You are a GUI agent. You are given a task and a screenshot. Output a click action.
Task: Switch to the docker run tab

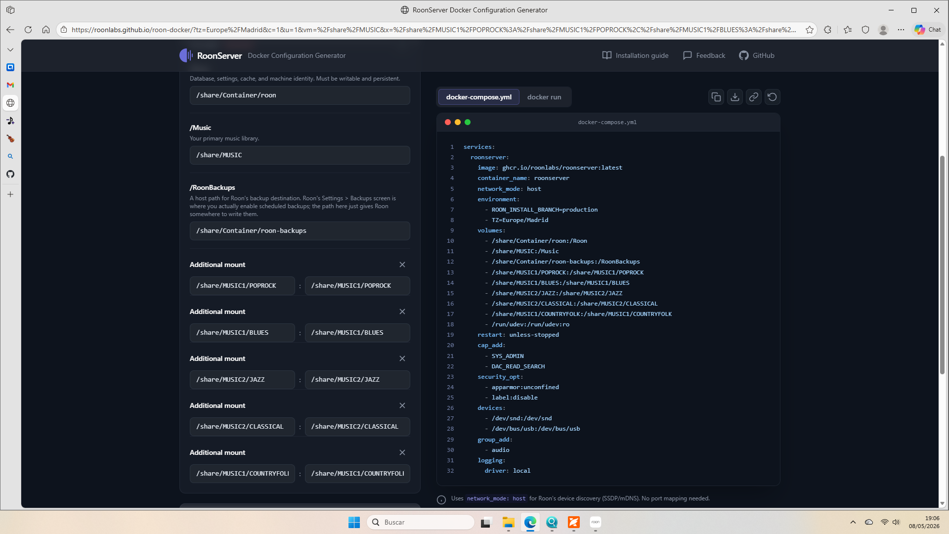pyautogui.click(x=544, y=97)
